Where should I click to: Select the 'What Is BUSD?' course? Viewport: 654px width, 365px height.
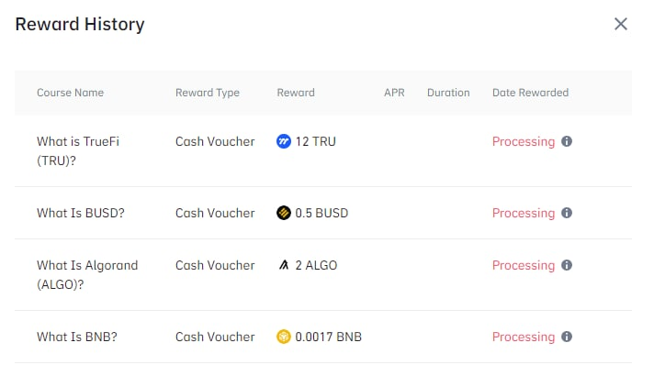81,213
